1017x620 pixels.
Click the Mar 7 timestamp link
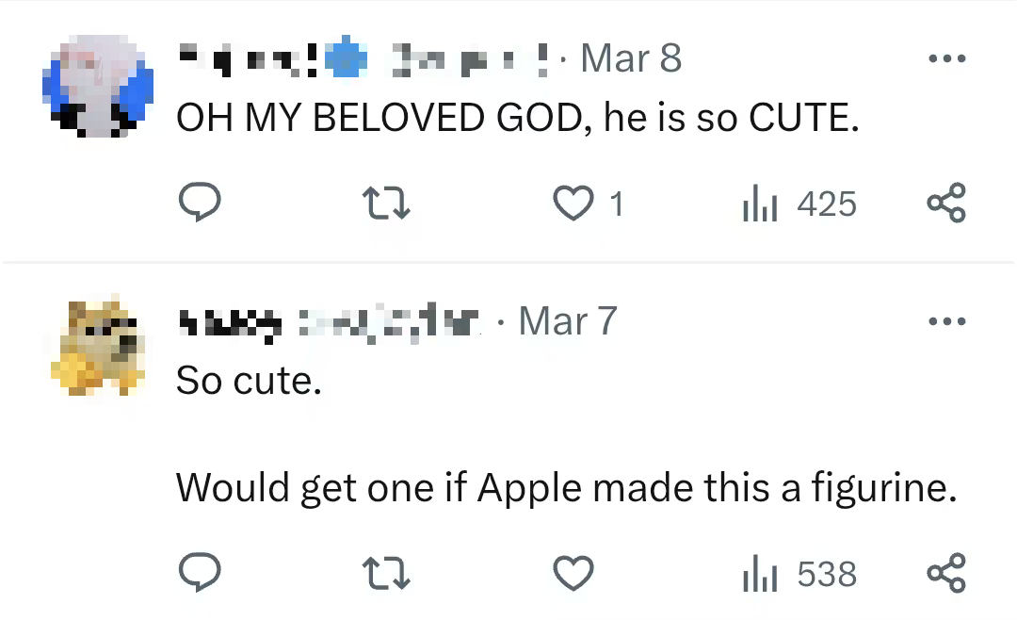pyautogui.click(x=568, y=321)
